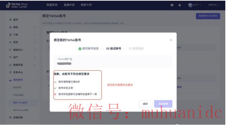Open the notification bell icon
227x125 pixels.
(180, 5)
